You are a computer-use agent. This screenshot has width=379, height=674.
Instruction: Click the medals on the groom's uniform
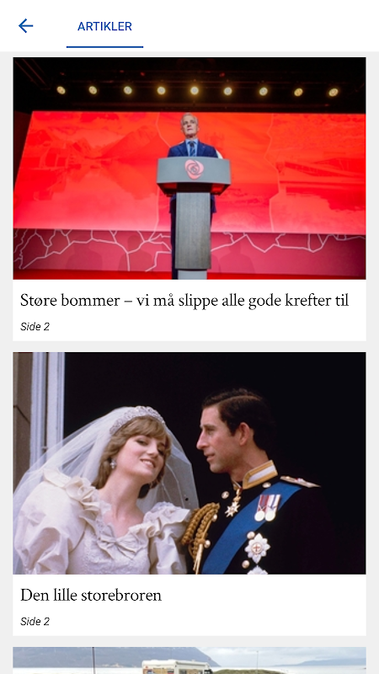267,507
